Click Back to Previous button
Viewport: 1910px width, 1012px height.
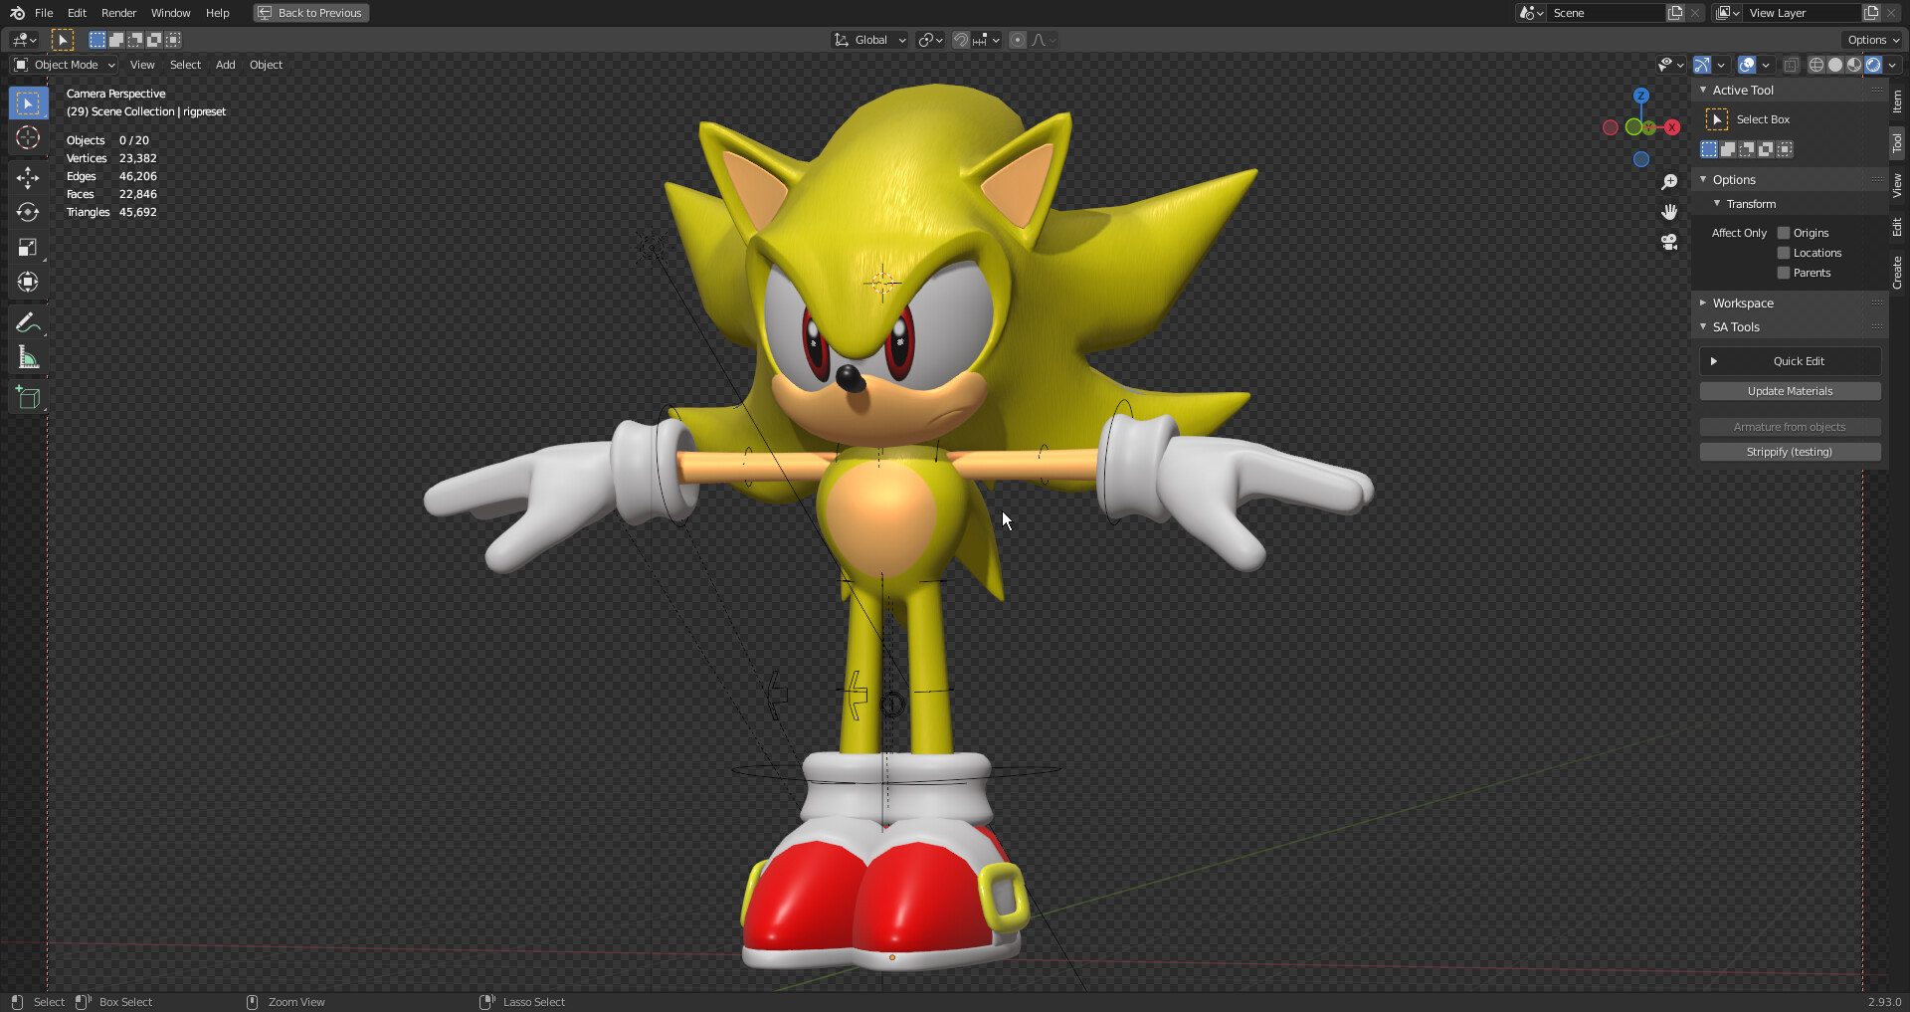point(311,13)
